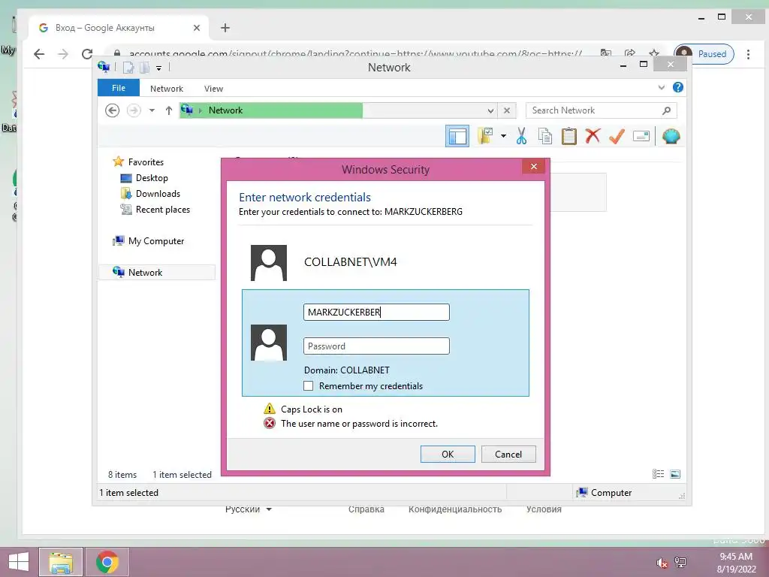Click the Rename toolbar icon

click(x=641, y=136)
